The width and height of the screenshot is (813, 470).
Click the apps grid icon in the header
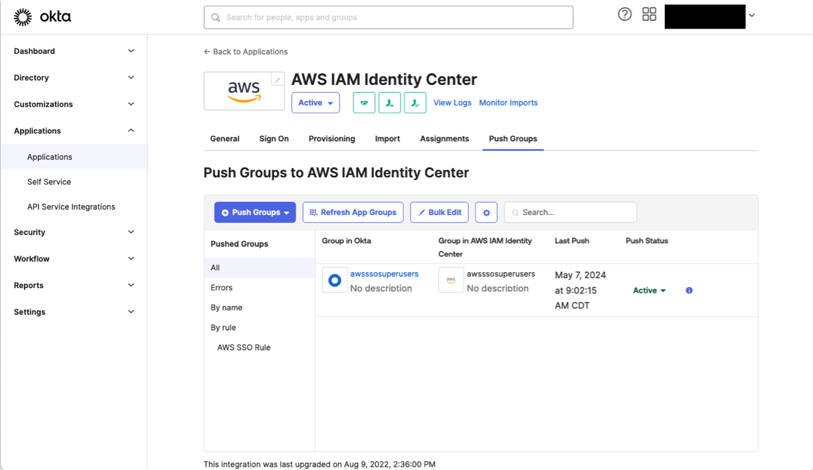tap(649, 13)
